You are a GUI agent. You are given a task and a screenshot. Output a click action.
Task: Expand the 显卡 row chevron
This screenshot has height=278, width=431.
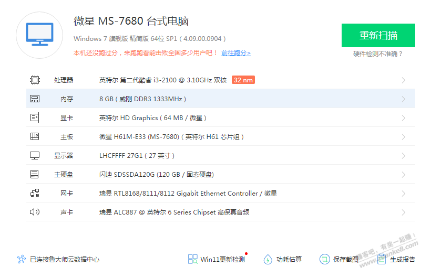coord(404,118)
